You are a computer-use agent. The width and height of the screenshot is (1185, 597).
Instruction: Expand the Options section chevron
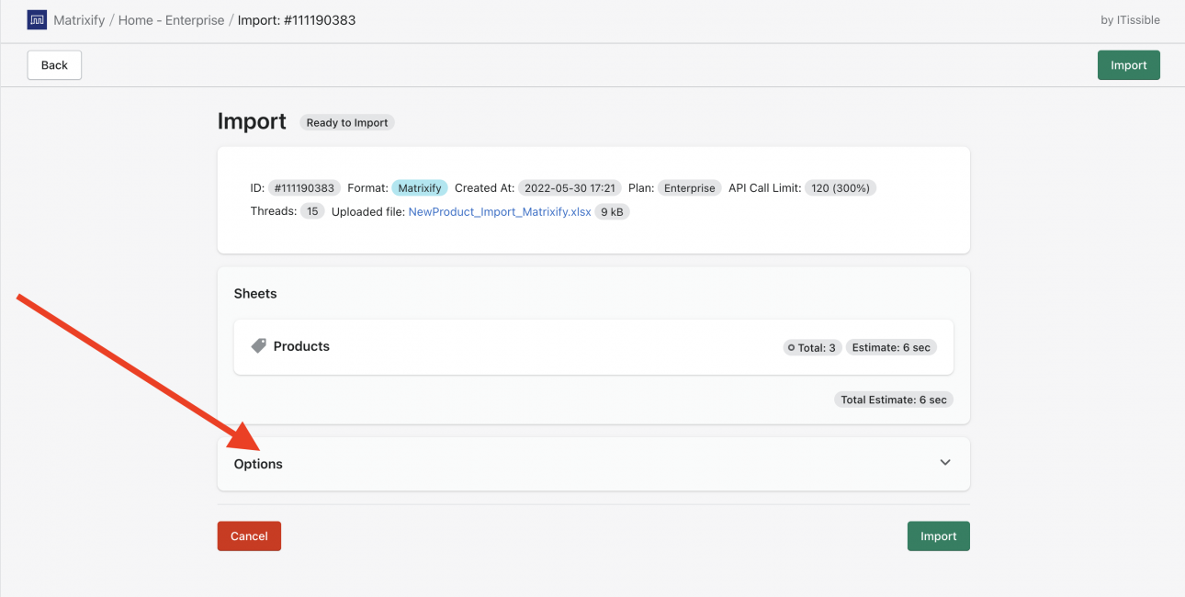tap(944, 463)
